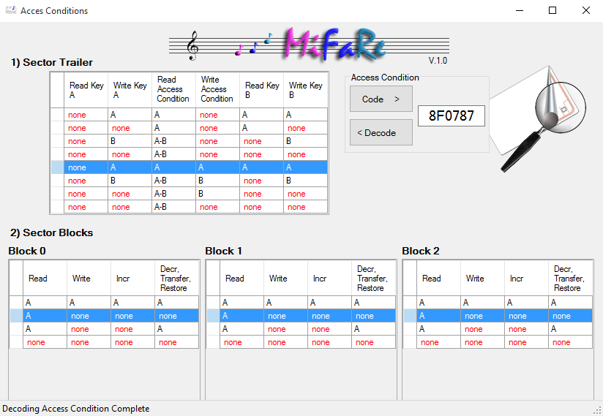
Task: Click Block 2 Read column header
Action: [x=439, y=278]
